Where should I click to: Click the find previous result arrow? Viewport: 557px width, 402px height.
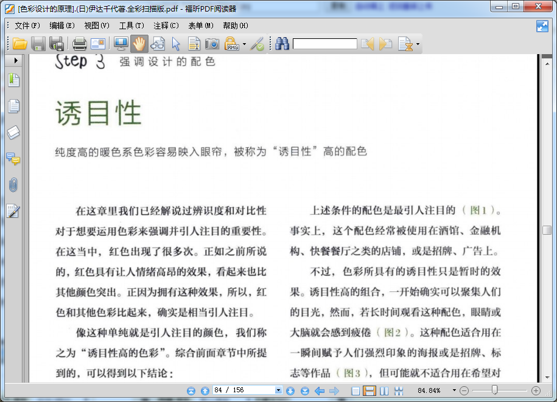point(367,44)
